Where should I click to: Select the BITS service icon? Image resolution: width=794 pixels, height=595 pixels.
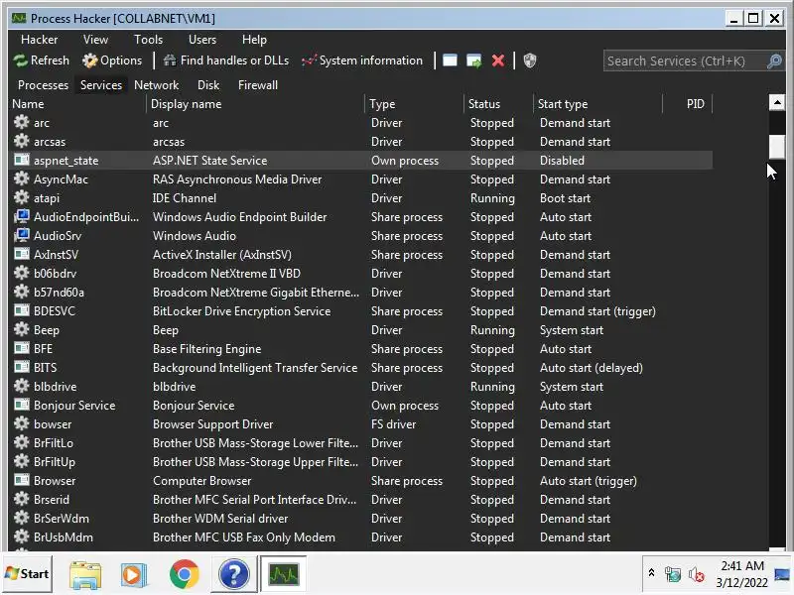21,367
